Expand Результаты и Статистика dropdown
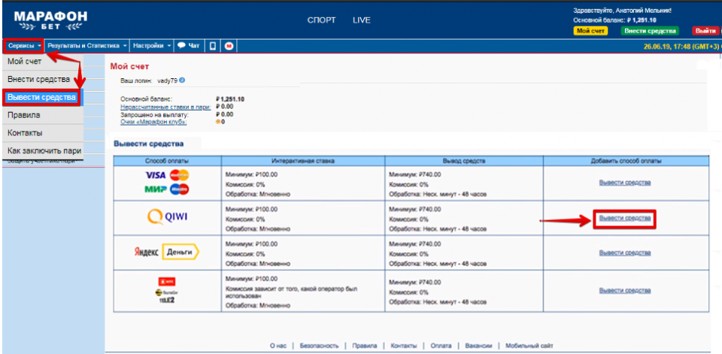722x354 pixels. coord(87,46)
